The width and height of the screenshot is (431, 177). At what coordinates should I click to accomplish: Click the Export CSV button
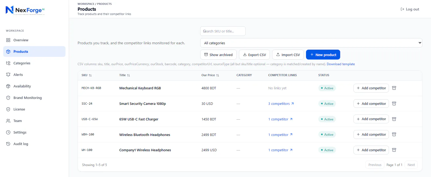254,55
